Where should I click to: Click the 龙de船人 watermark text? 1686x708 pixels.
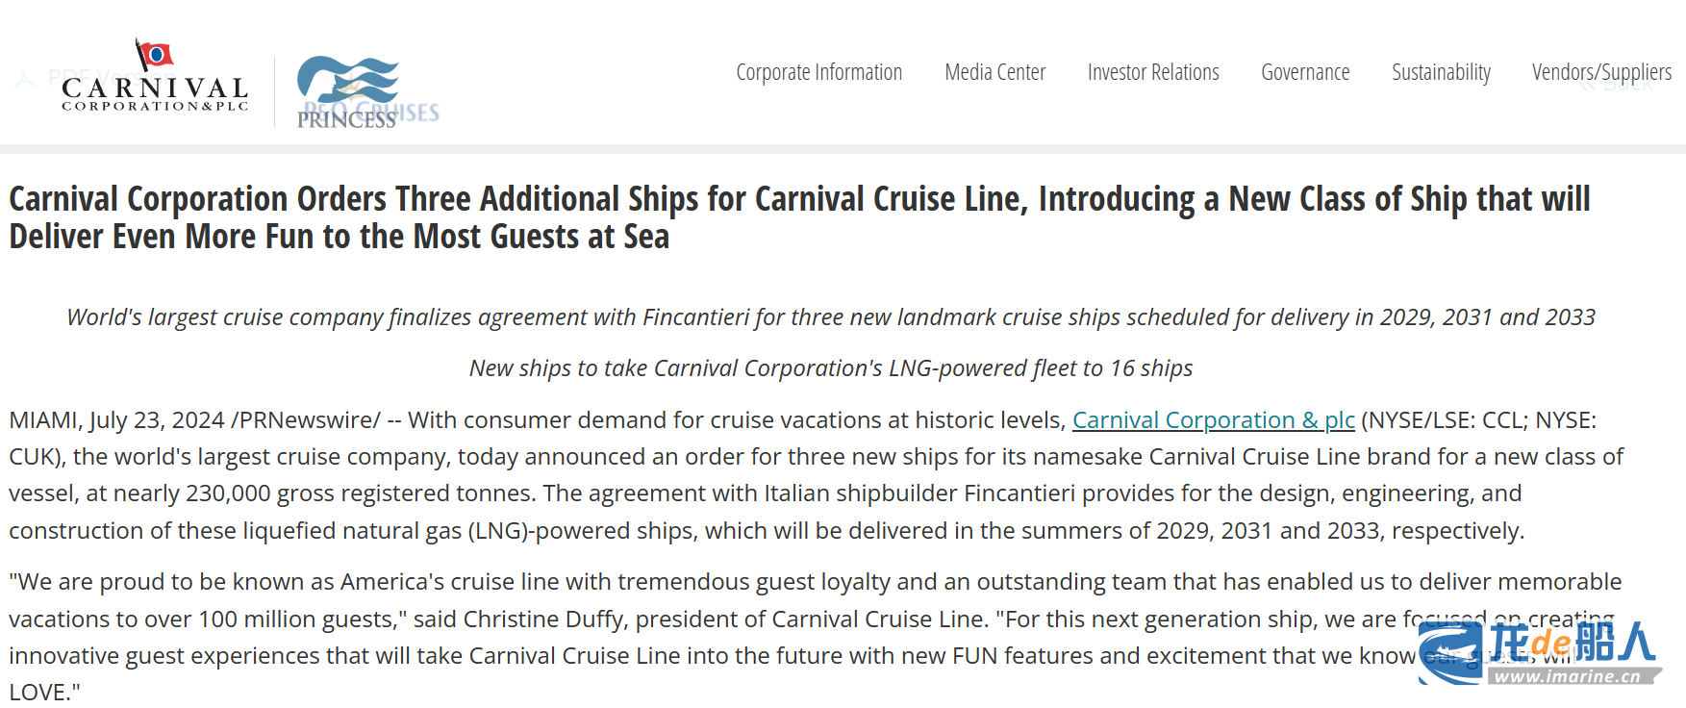pyautogui.click(x=1572, y=642)
